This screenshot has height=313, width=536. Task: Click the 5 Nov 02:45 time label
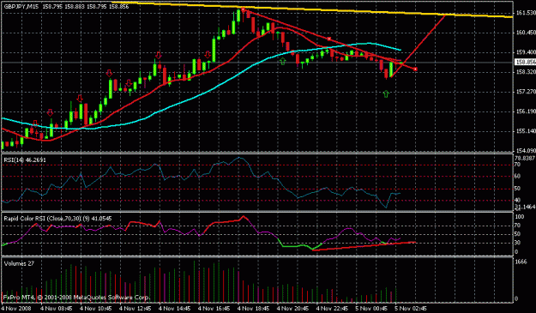click(x=411, y=308)
